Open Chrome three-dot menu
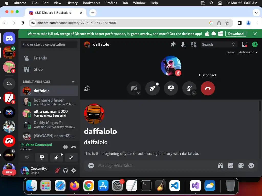This screenshot has width=262, height=196. [x=257, y=23]
